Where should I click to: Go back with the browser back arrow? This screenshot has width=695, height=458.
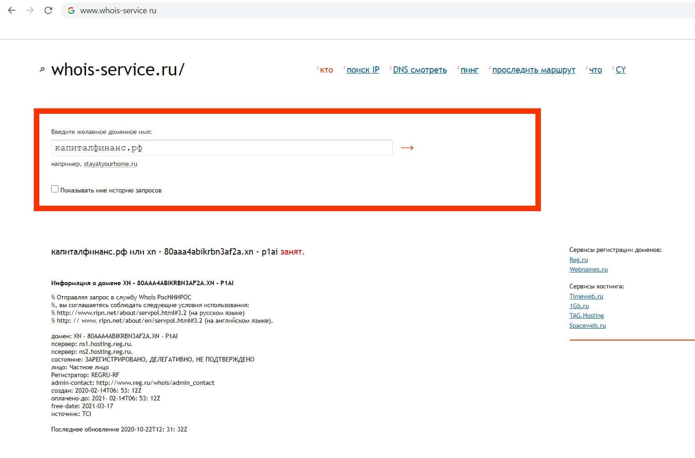[12, 11]
